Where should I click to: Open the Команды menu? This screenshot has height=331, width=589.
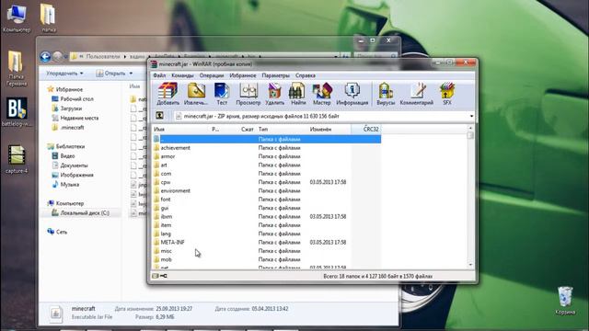point(182,75)
